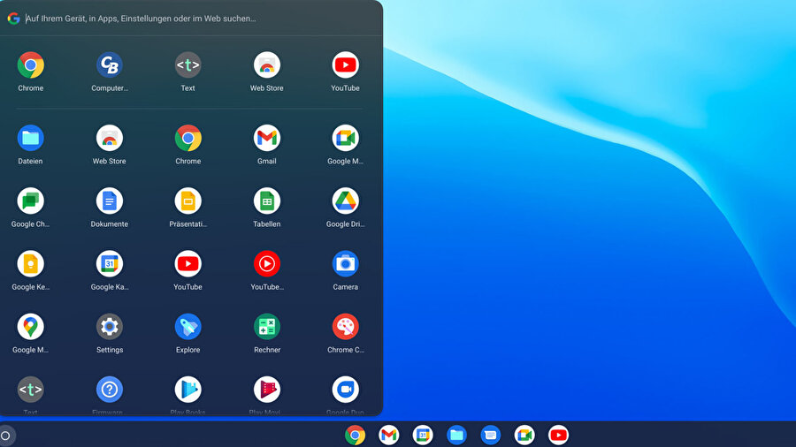This screenshot has height=447, width=796.
Task: Open Chrome from the shelf
Action: (355, 435)
